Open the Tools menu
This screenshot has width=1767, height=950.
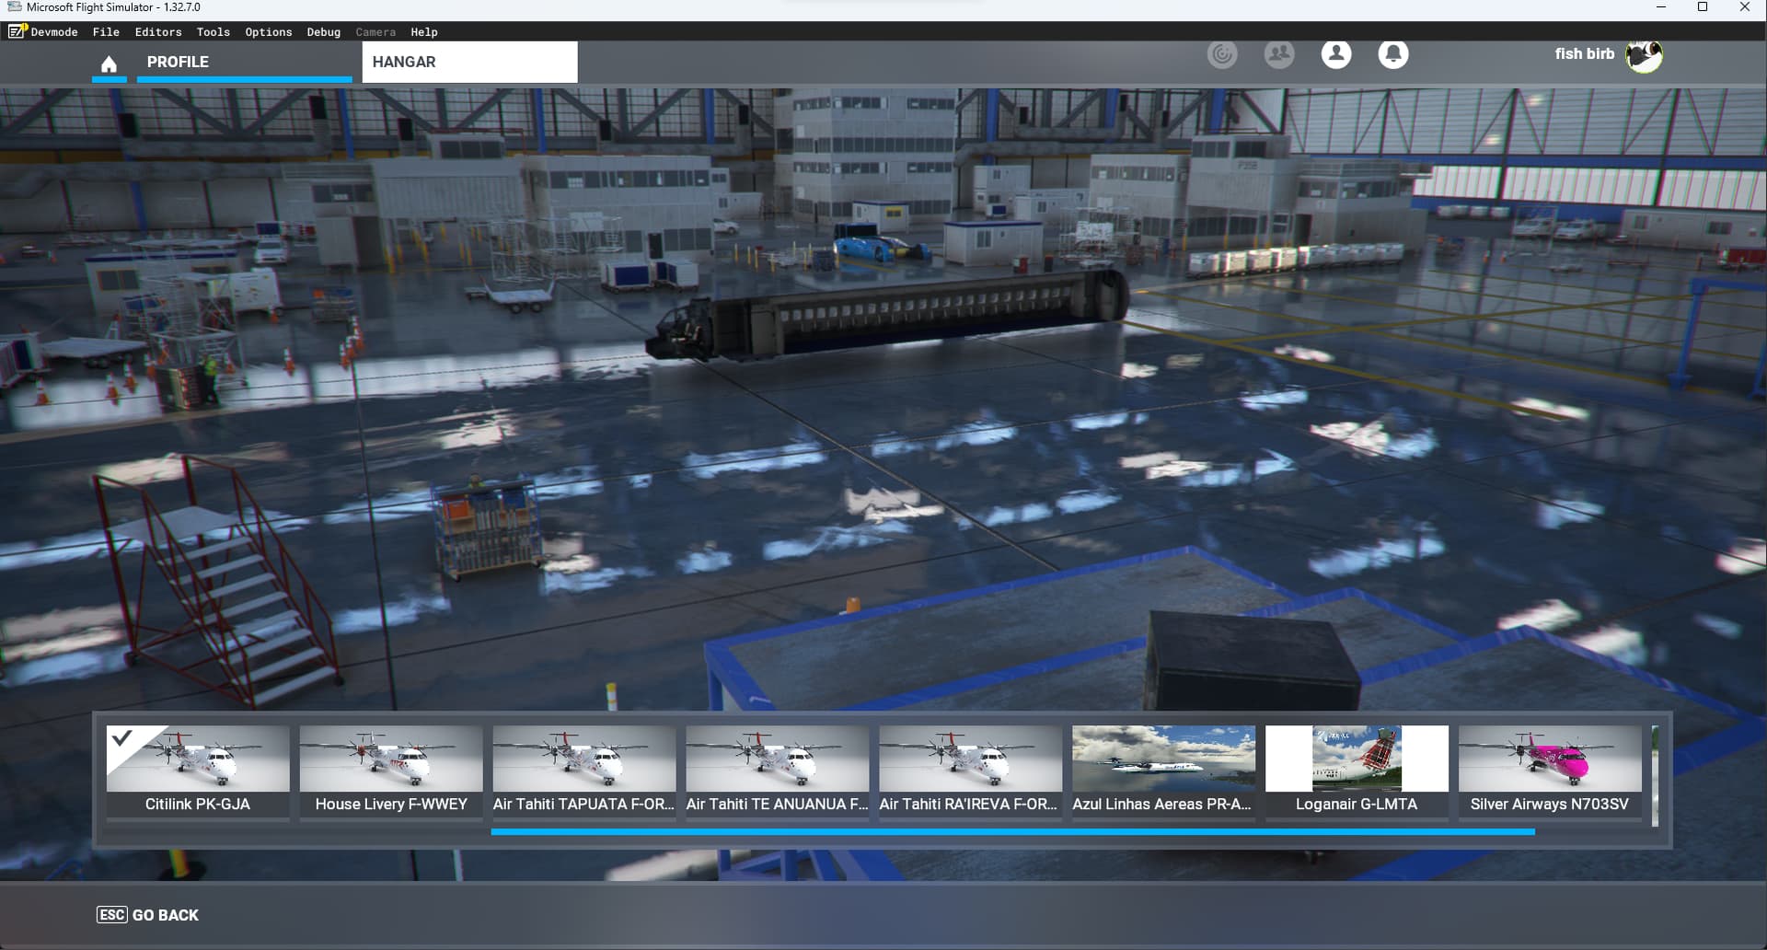coord(213,32)
